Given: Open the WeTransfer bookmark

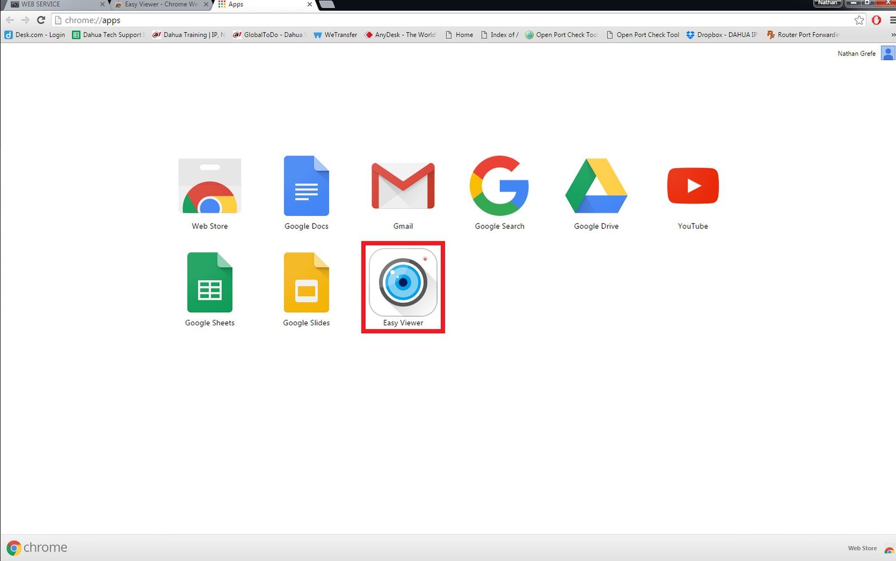Looking at the screenshot, I should (335, 35).
